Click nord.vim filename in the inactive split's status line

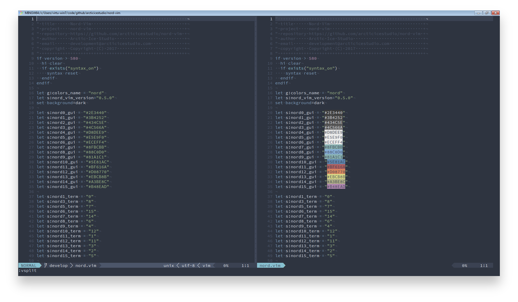(270, 265)
